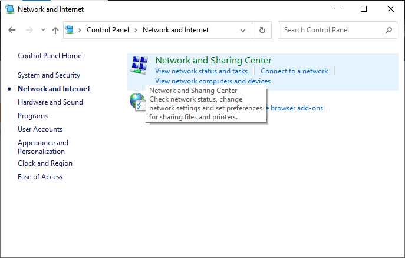Click the Back navigation arrow
The image size is (405, 258).
coord(12,30)
